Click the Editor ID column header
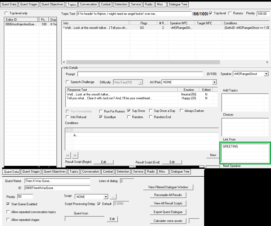271x226 pixels. tap(21, 19)
